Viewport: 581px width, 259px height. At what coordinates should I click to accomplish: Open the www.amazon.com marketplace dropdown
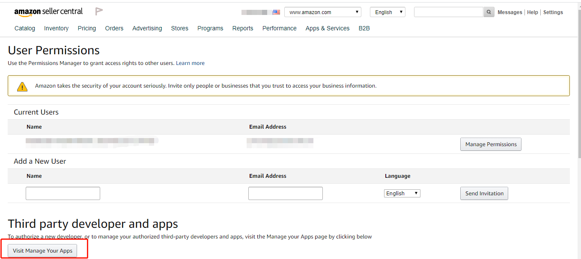click(x=323, y=12)
